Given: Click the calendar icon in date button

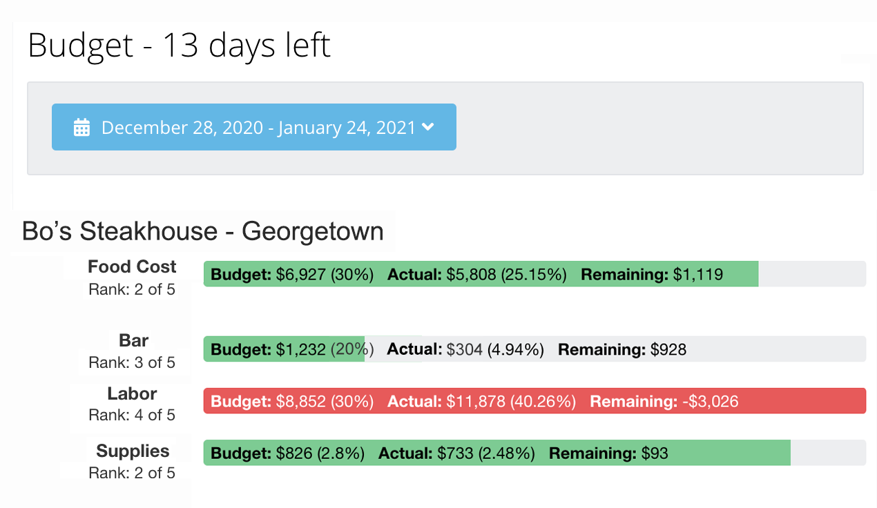Looking at the screenshot, I should (81, 128).
